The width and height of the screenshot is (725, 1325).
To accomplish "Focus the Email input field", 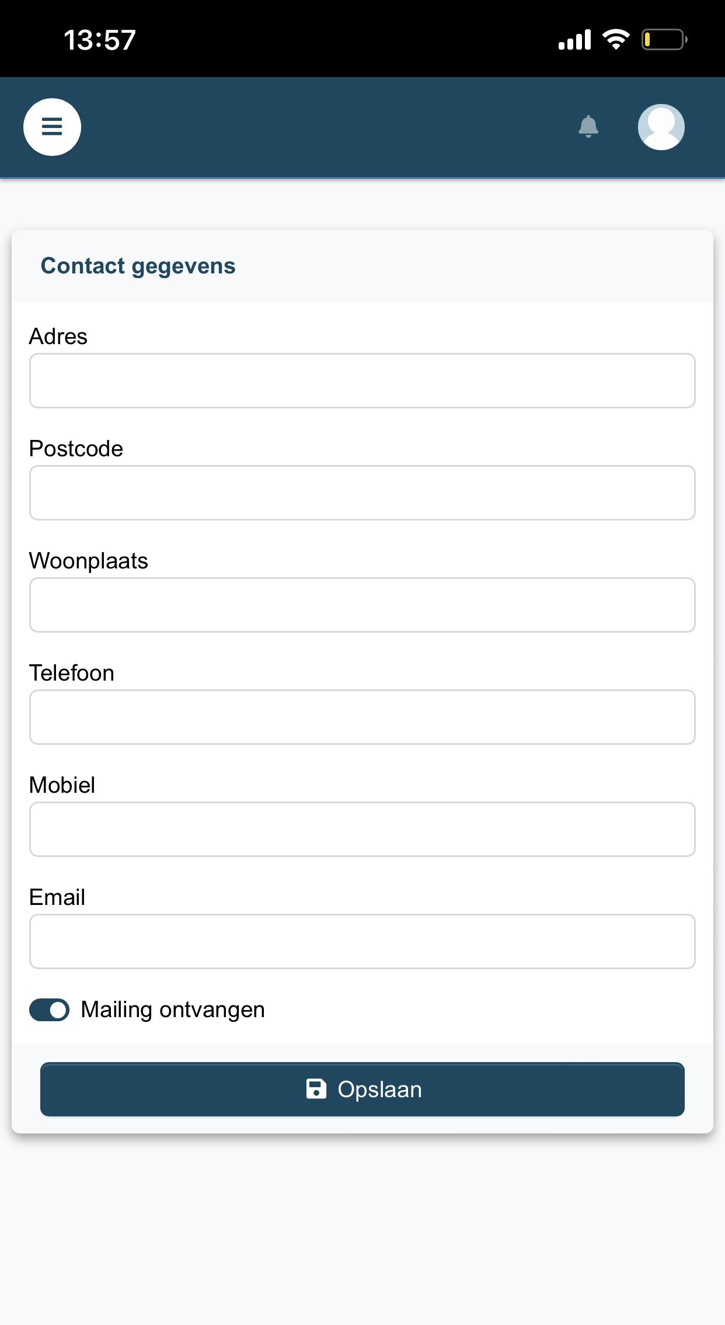I will [362, 941].
